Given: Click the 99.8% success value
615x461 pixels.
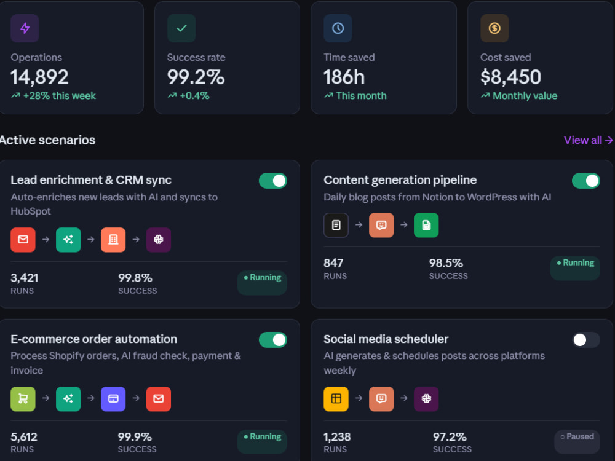Looking at the screenshot, I should [x=135, y=278].
